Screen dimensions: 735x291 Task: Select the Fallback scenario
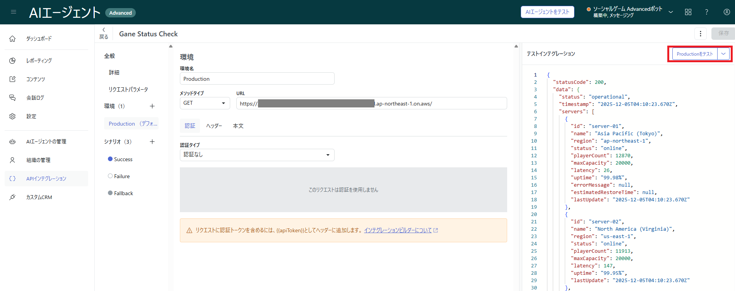pyautogui.click(x=120, y=193)
